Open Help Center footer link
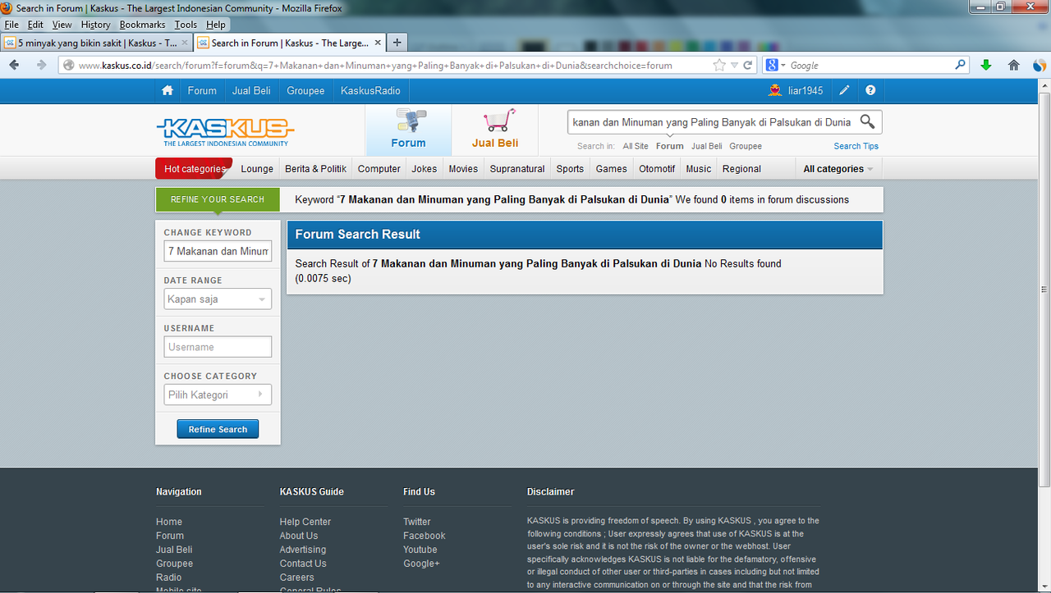 click(x=305, y=522)
